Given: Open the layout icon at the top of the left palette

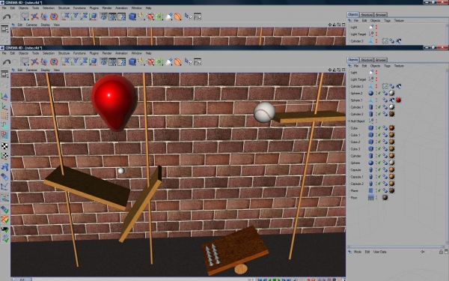Looking at the screenshot, I should tap(4, 74).
